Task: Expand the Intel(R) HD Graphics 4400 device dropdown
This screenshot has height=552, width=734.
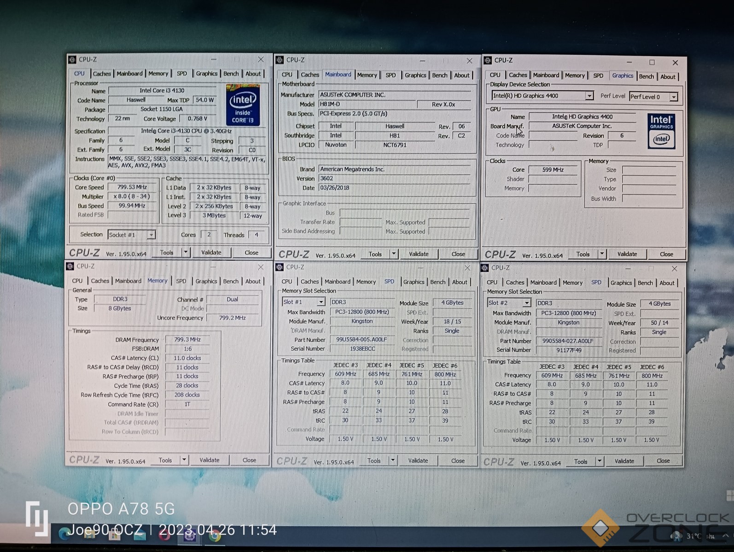Action: coord(589,96)
